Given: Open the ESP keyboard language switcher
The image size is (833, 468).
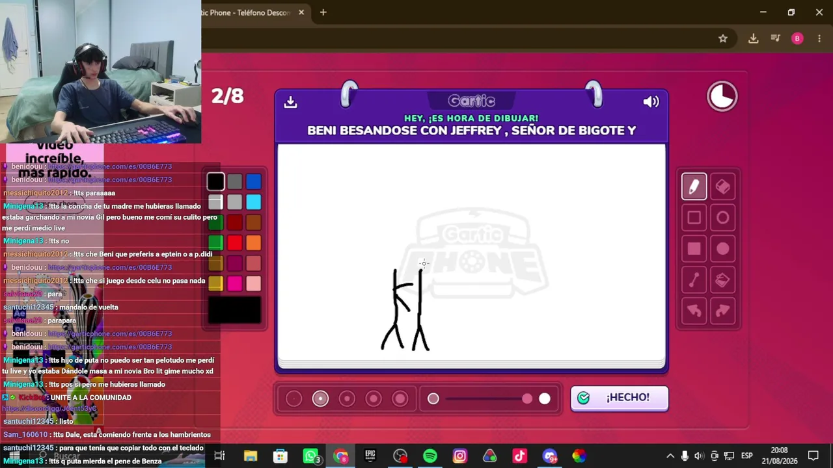Looking at the screenshot, I should point(747,456).
